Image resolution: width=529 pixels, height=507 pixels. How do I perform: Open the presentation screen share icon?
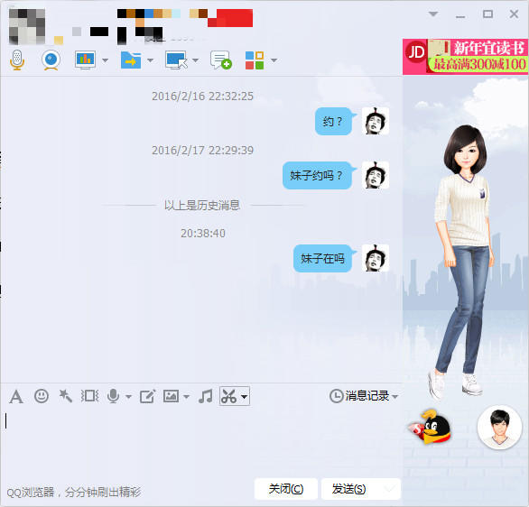click(x=85, y=60)
